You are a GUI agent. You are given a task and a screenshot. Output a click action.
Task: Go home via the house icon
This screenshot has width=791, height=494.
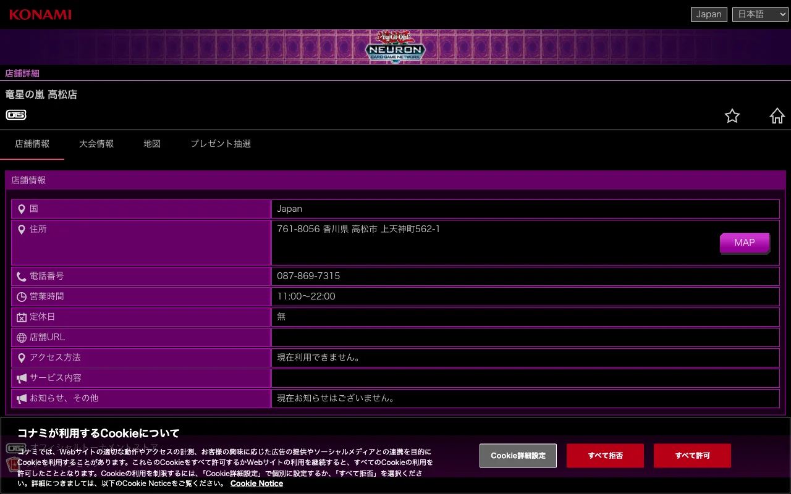pos(777,115)
